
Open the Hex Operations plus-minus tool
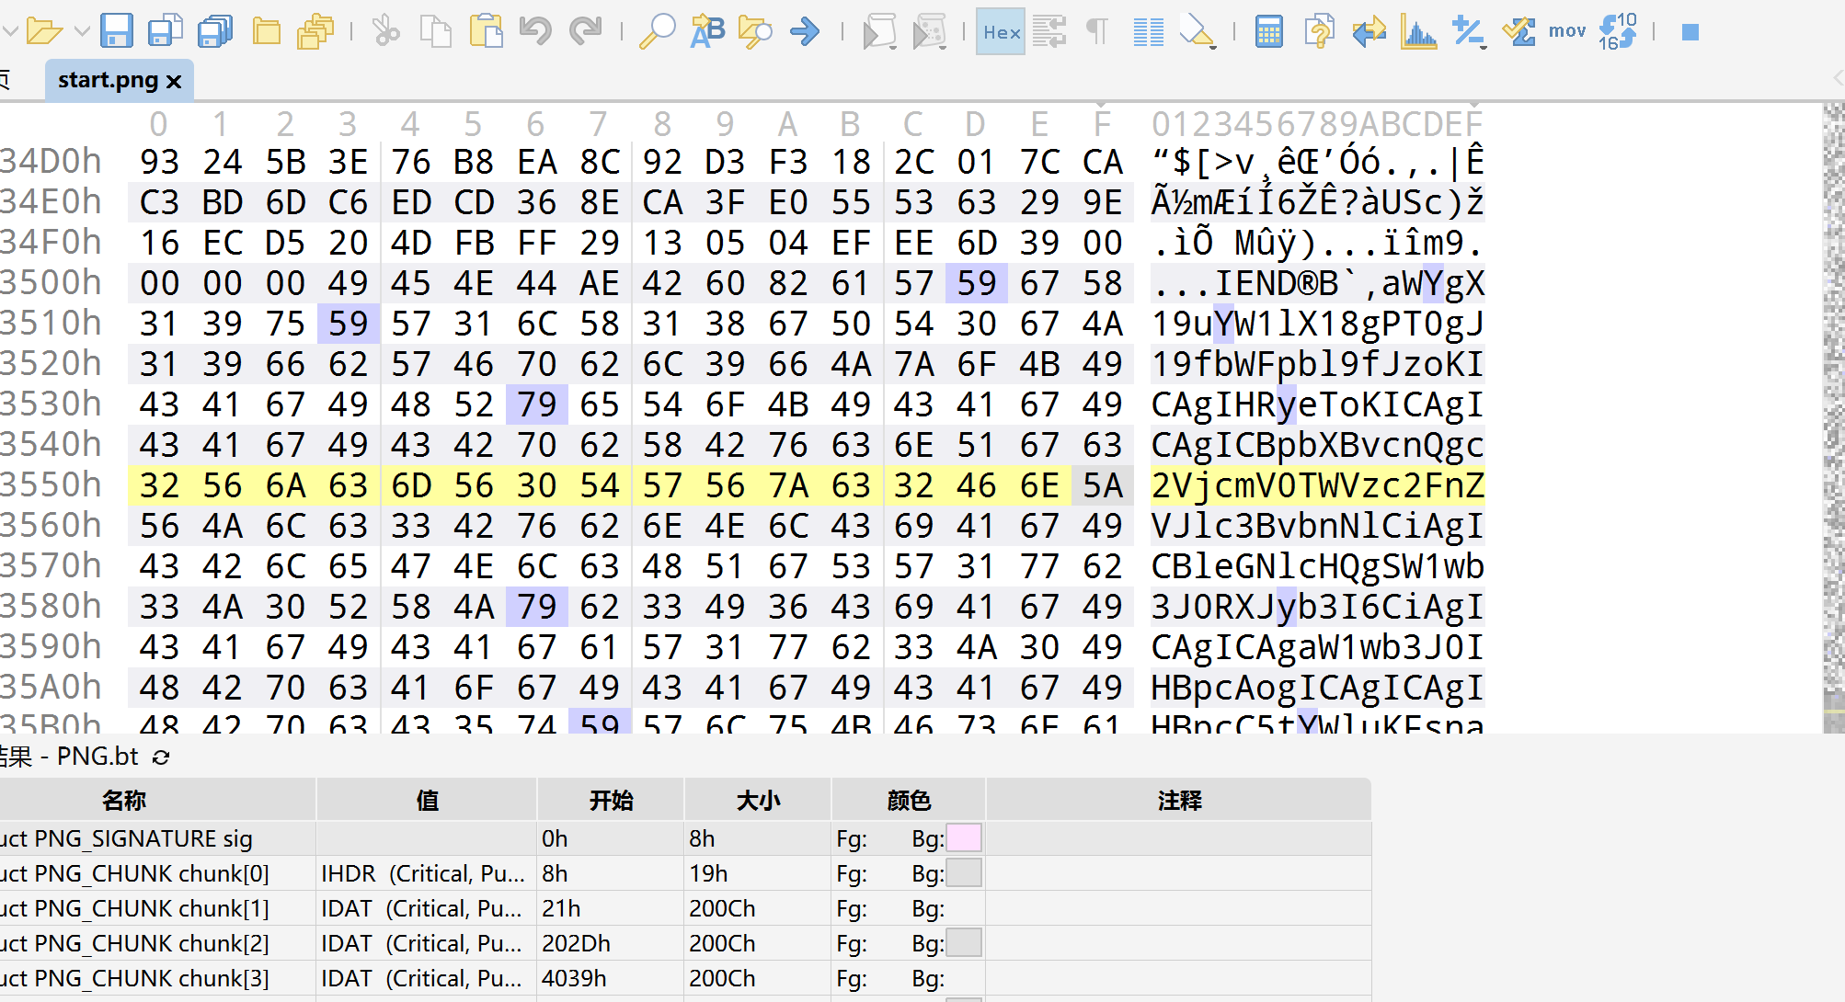coord(1469,32)
